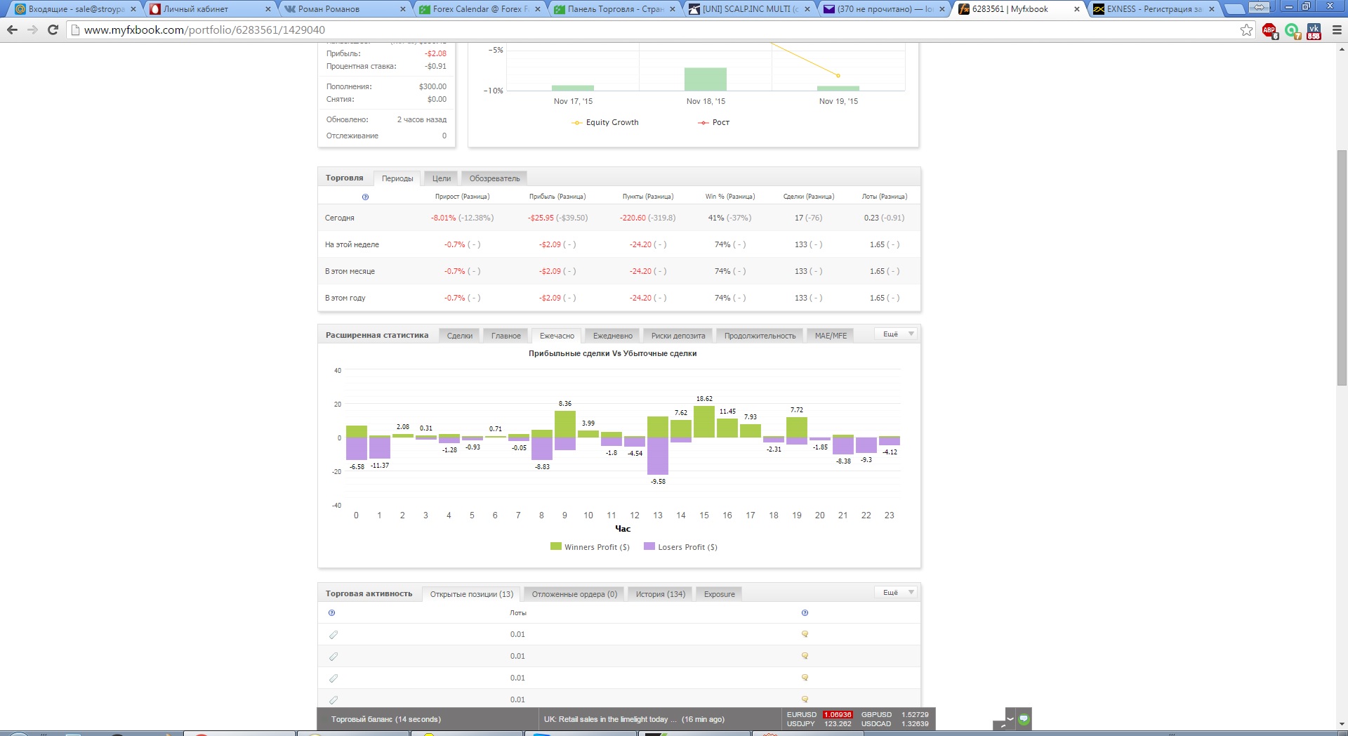
Task: Toggle the Equity Growth legend item
Action: [x=605, y=122]
